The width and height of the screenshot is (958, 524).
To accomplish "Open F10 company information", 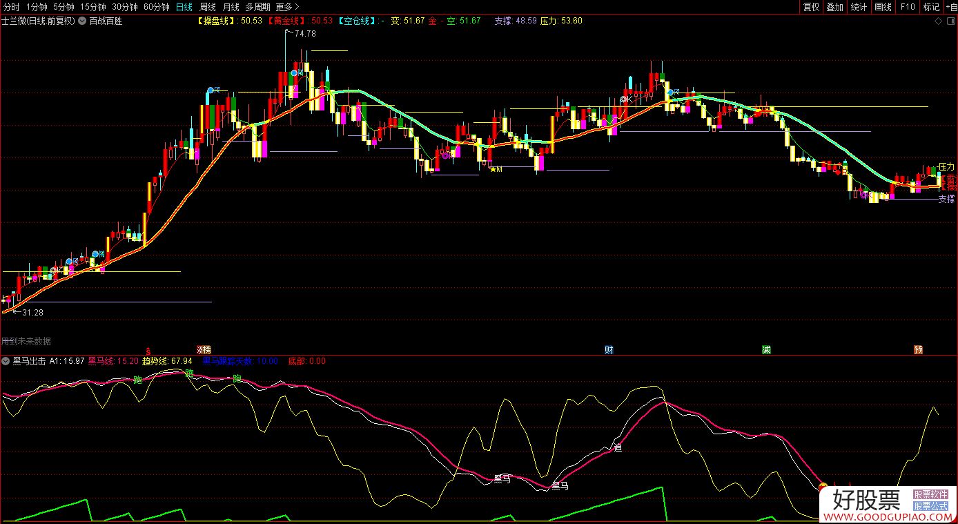I will pyautogui.click(x=907, y=7).
